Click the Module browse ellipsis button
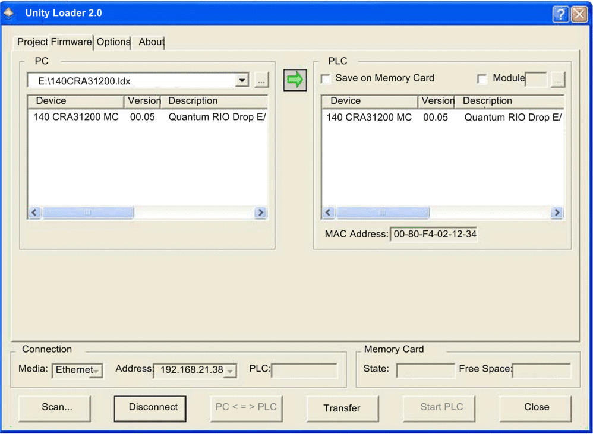593x434 pixels. click(558, 80)
